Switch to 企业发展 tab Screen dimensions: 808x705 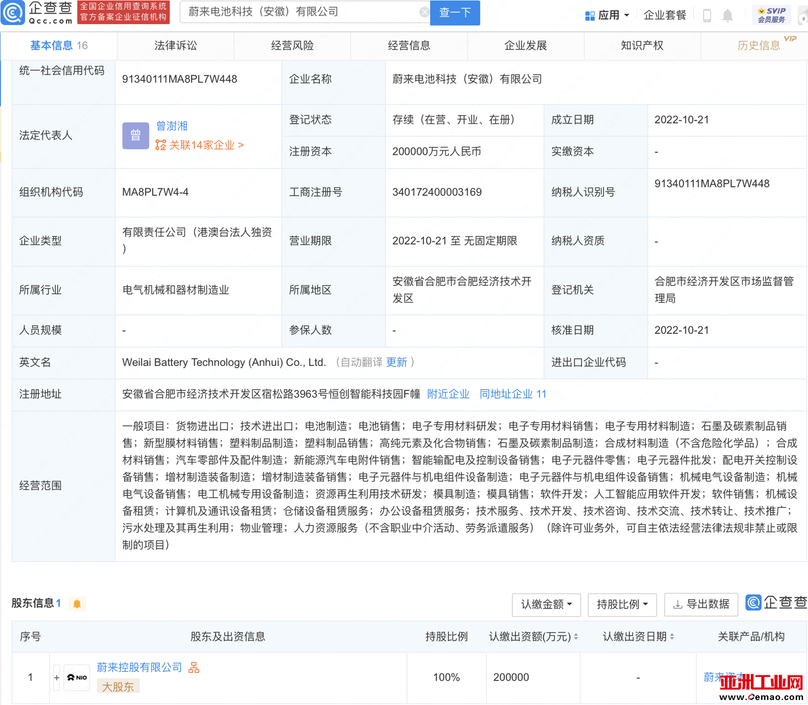click(x=526, y=45)
